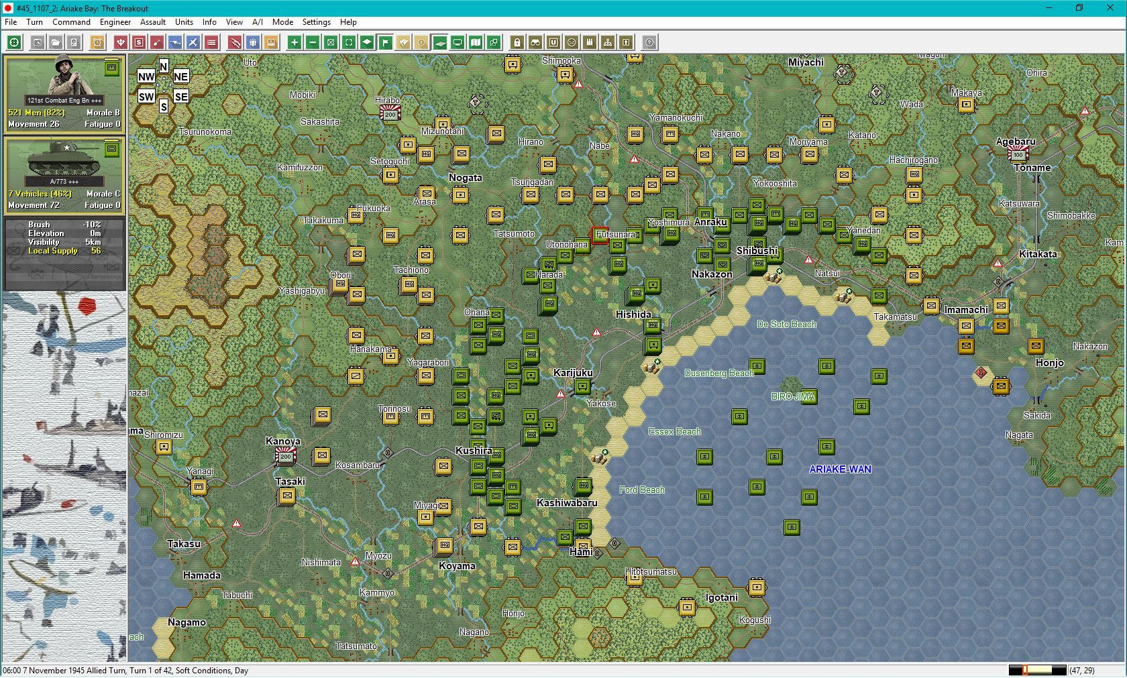The height and width of the screenshot is (678, 1127).
Task: Toggle the three bullets ammo button
Action: [590, 43]
